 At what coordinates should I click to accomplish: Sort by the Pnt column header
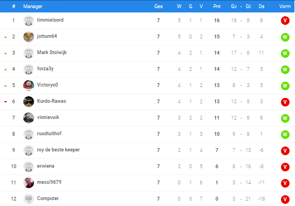click(x=217, y=6)
